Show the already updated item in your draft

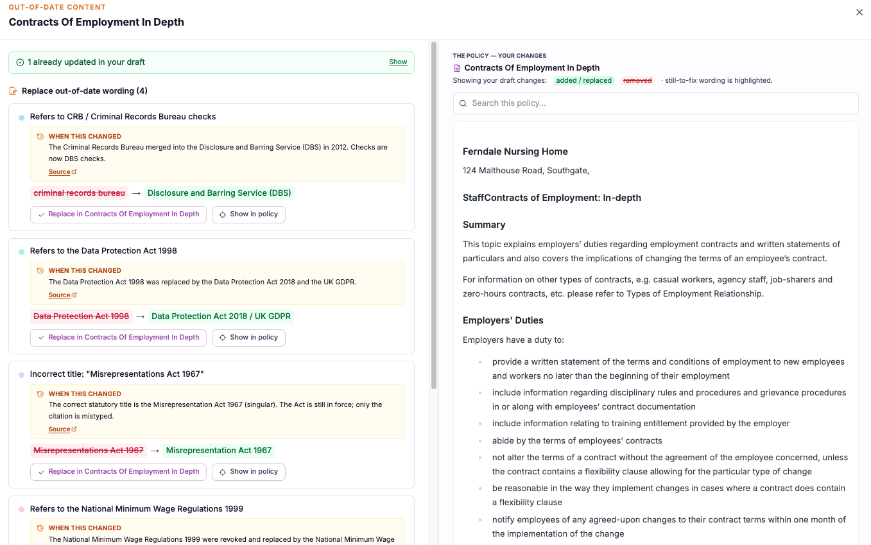(398, 62)
